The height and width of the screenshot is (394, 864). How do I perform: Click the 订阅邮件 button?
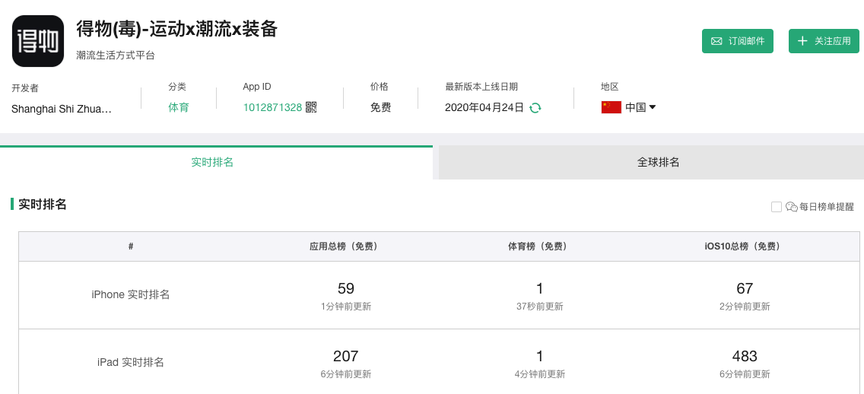click(737, 41)
